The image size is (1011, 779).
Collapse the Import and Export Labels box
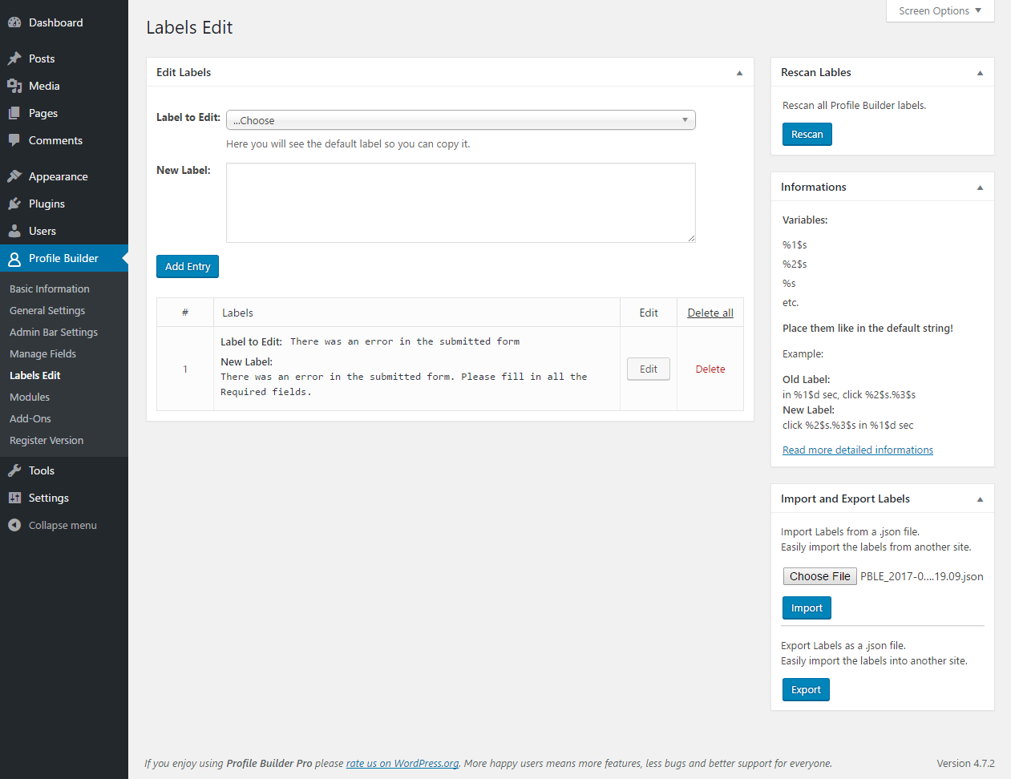(980, 499)
